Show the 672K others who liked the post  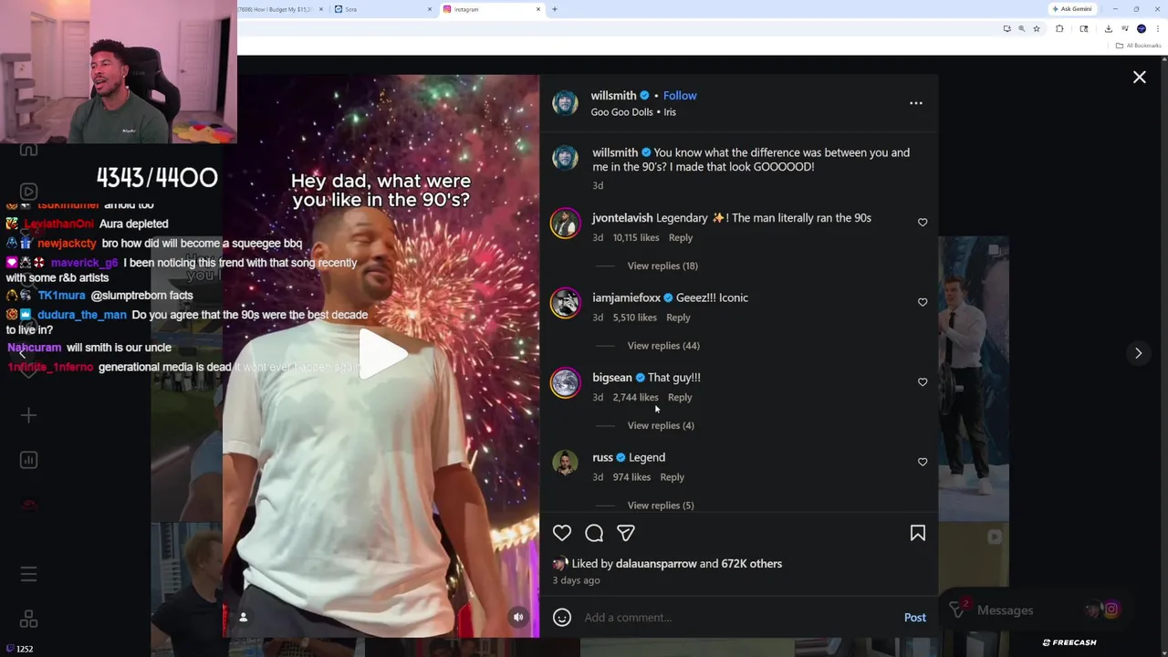(752, 564)
